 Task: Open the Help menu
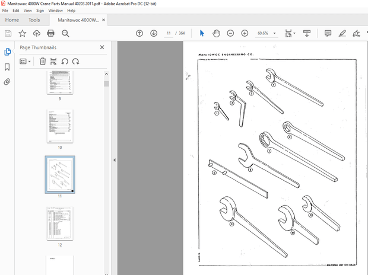pos(71,11)
